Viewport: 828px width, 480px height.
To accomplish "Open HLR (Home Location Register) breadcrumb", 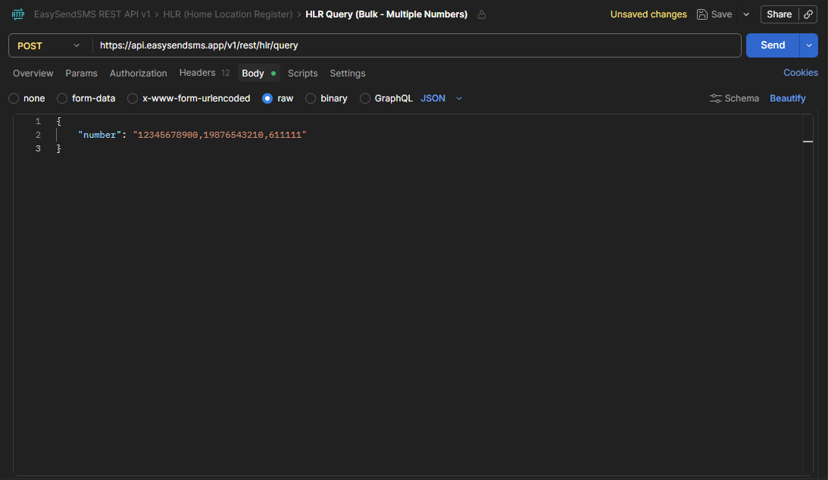I will (x=227, y=14).
